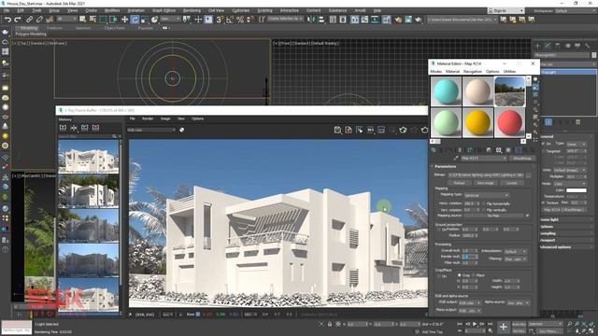
Task: Click the View image button
Action: (x=485, y=183)
